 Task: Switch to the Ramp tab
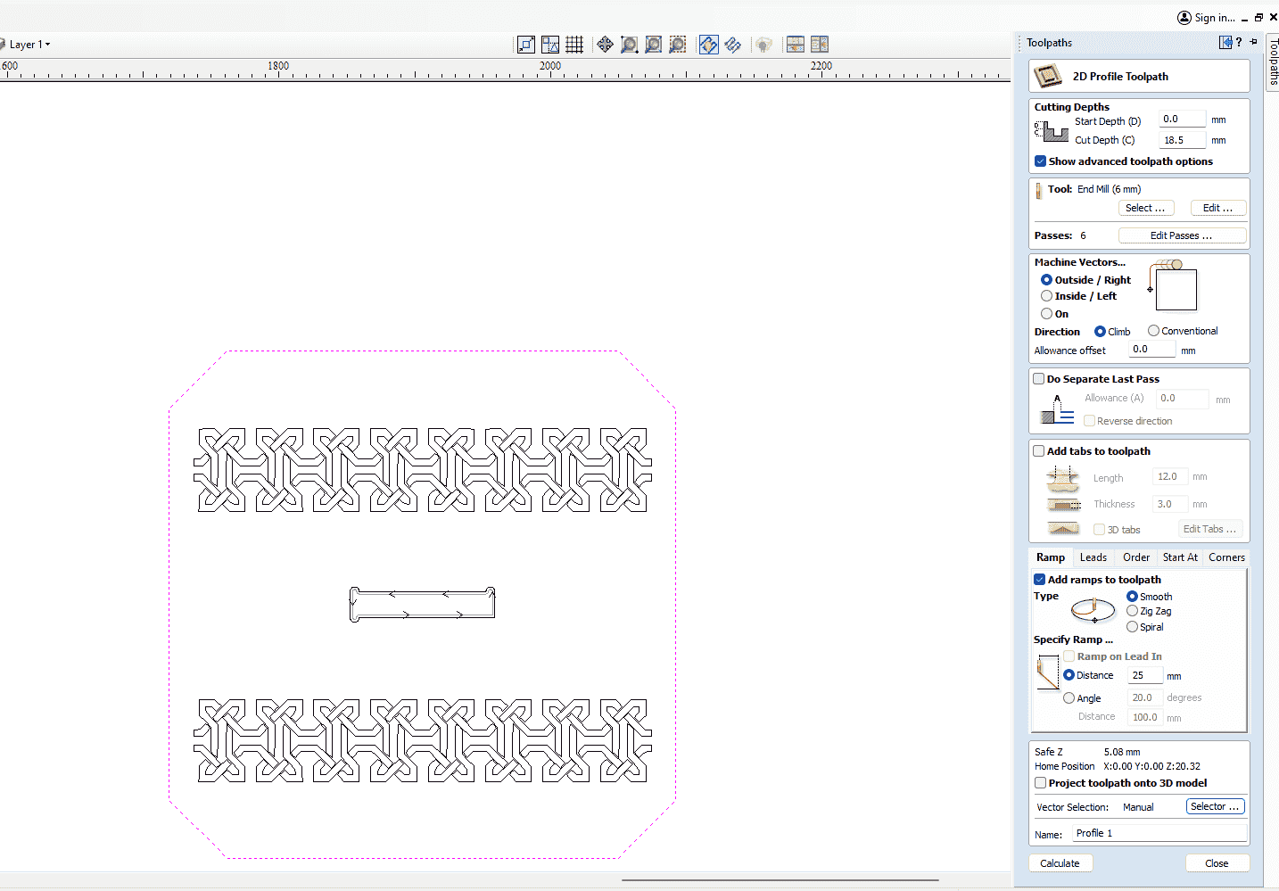coord(1051,557)
